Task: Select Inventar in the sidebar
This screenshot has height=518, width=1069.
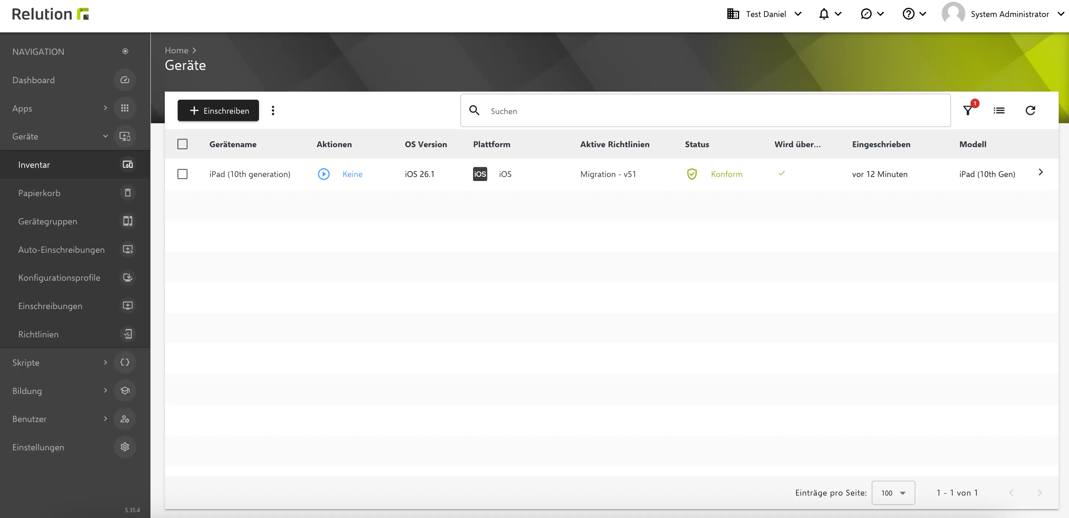Action: pos(34,164)
